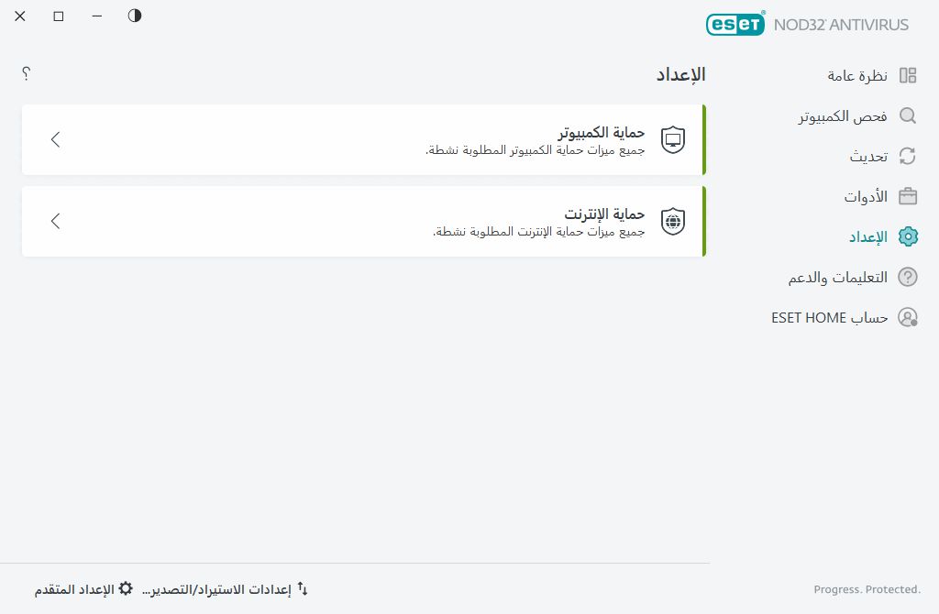Select the حساب ESET HOME menu entry
The image size is (939, 614).
[830, 317]
